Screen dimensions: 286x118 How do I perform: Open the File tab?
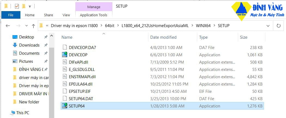(x=11, y=15)
